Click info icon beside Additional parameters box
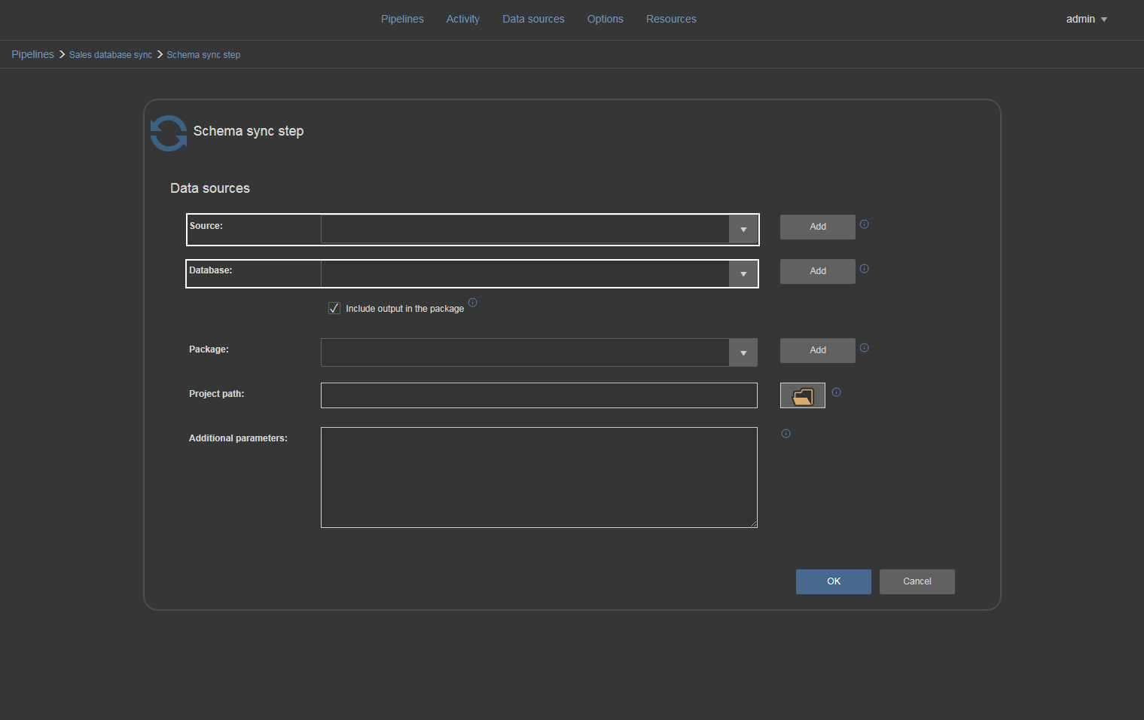This screenshot has width=1144, height=720. tap(786, 434)
